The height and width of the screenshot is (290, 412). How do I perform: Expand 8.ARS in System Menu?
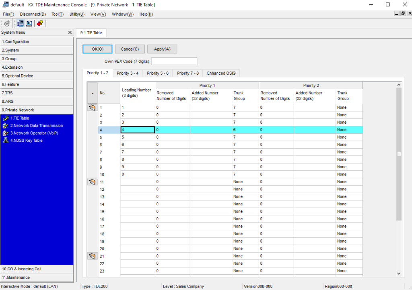pos(37,102)
